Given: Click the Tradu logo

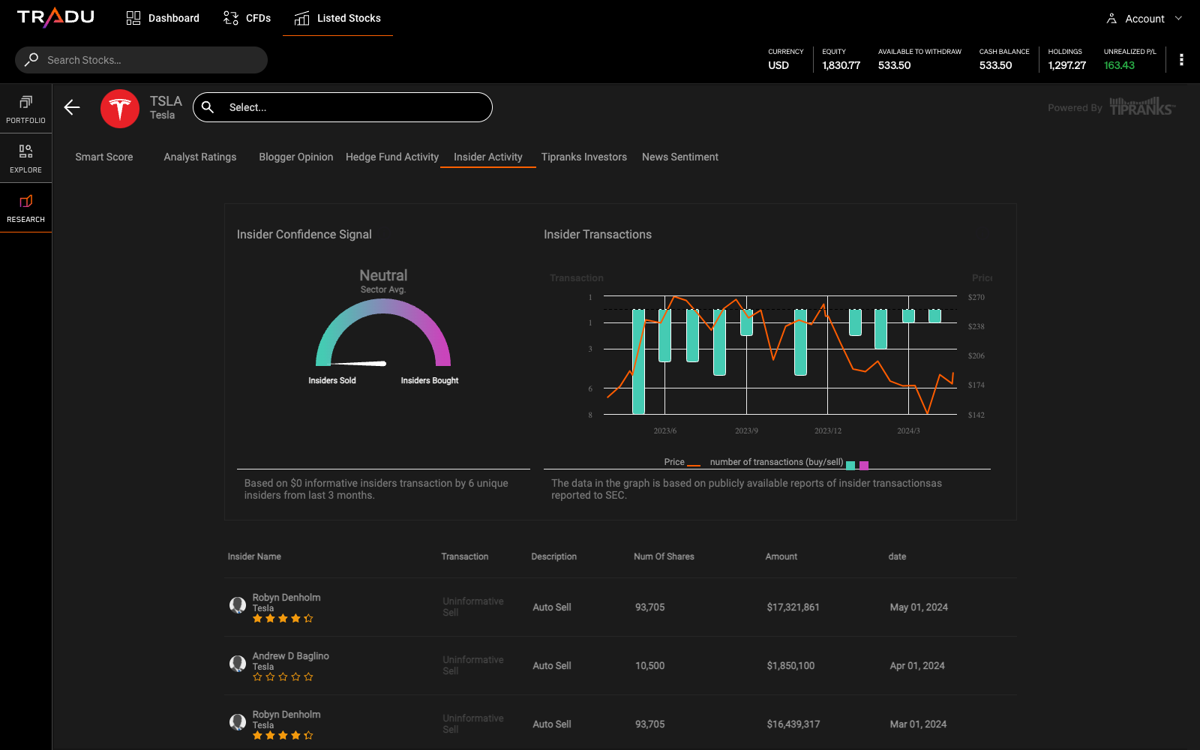Looking at the screenshot, I should [55, 17].
